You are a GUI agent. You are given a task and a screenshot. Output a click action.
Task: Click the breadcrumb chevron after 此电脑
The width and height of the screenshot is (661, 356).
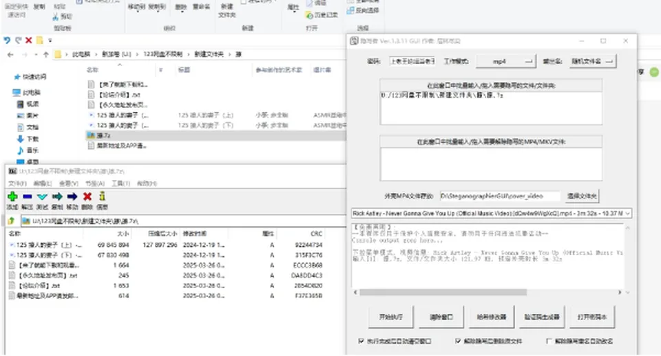[95, 54]
